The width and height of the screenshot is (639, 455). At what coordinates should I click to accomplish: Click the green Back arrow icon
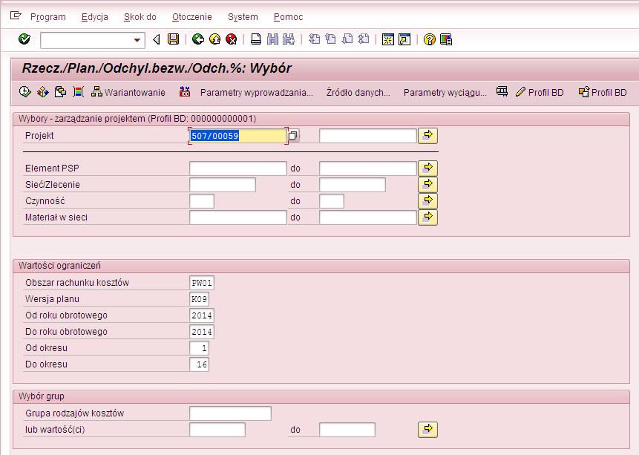[198, 39]
